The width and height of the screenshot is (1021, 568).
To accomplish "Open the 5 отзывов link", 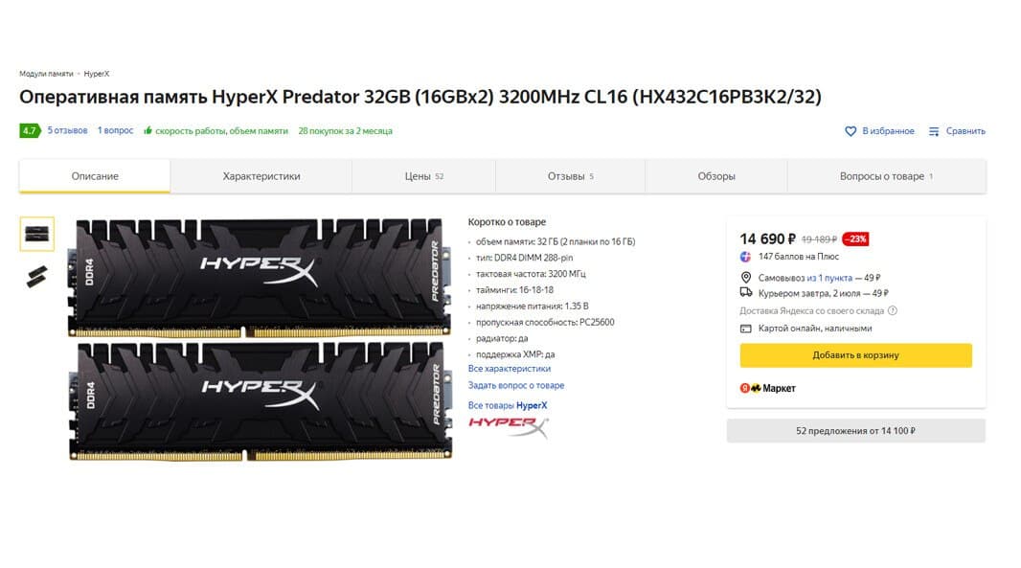I will [67, 130].
